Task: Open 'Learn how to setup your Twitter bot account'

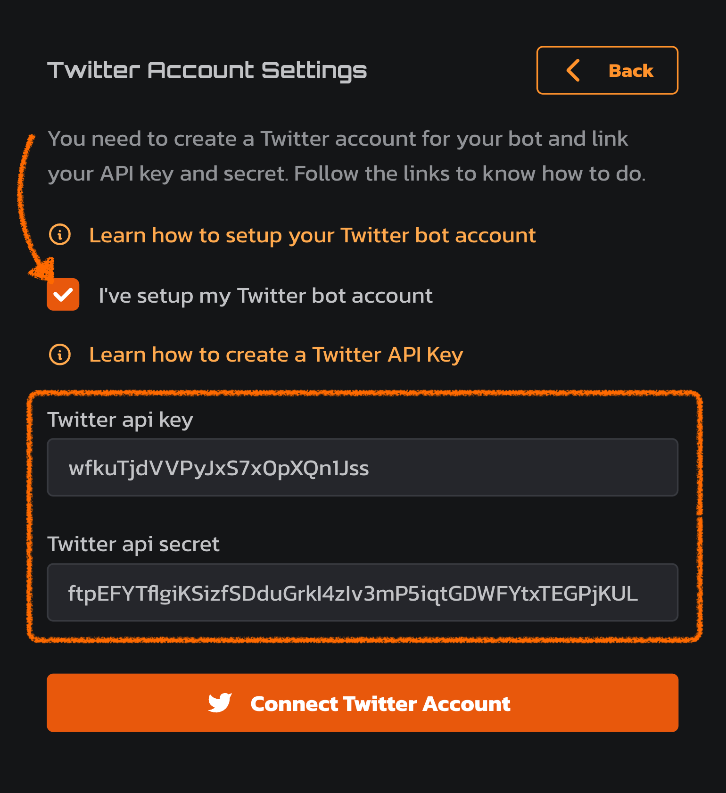Action: tap(313, 235)
